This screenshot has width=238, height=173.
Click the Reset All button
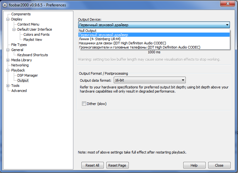93,165
